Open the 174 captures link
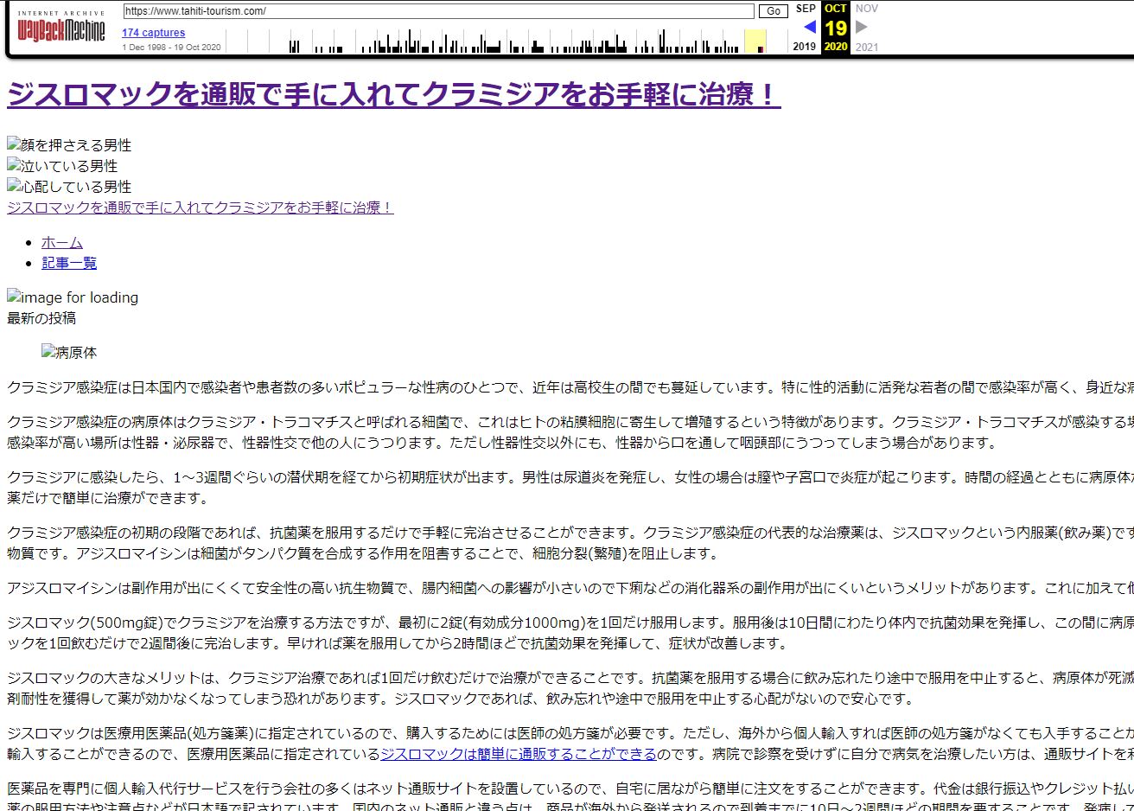Screen dimensions: 1134x811 pyautogui.click(x=153, y=33)
